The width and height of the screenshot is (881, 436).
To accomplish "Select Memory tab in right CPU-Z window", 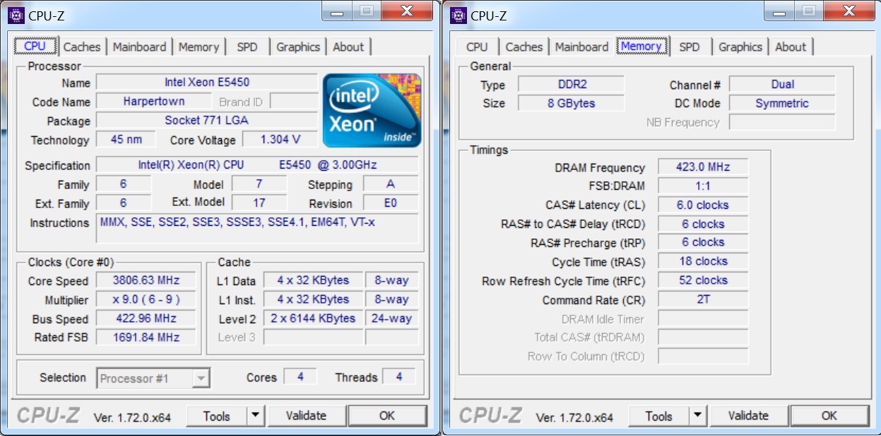I will click(641, 46).
